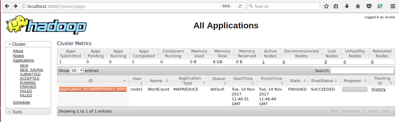Viewport: 399px width, 122px height.
Task: Show the bookmarks list icon
Action: [336, 6]
